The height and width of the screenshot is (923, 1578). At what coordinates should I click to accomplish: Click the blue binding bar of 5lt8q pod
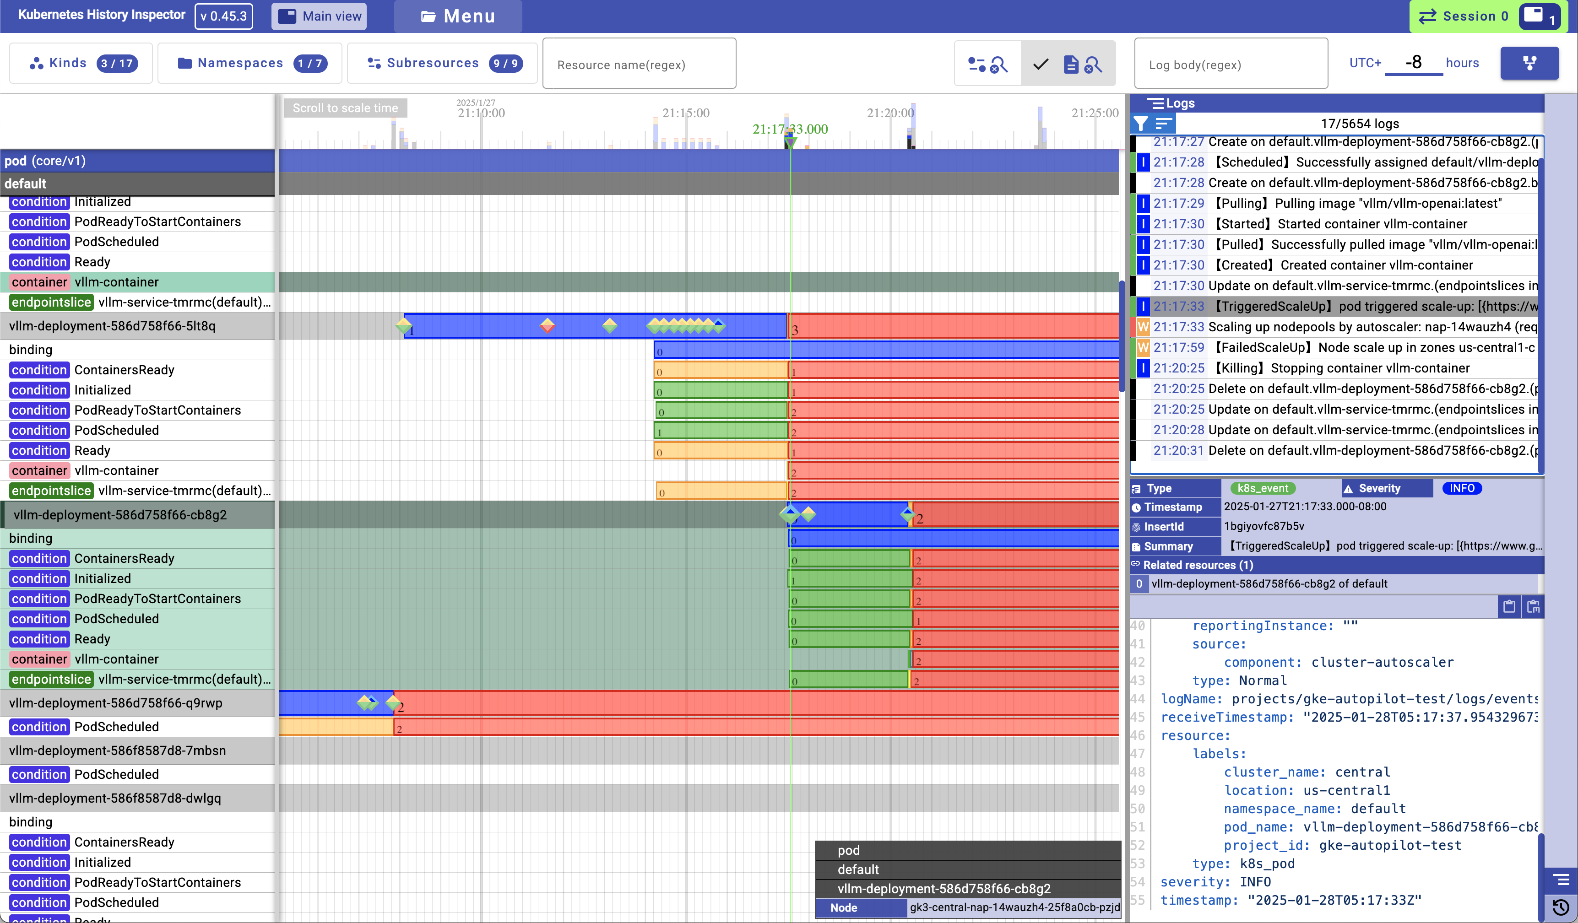coord(886,350)
